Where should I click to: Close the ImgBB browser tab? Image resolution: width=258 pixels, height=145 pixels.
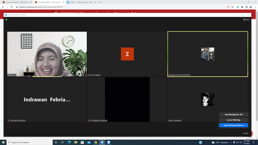[95, 2]
